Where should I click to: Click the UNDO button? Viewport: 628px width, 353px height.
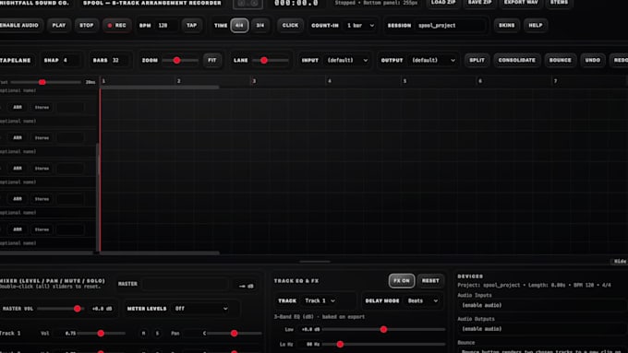click(592, 60)
